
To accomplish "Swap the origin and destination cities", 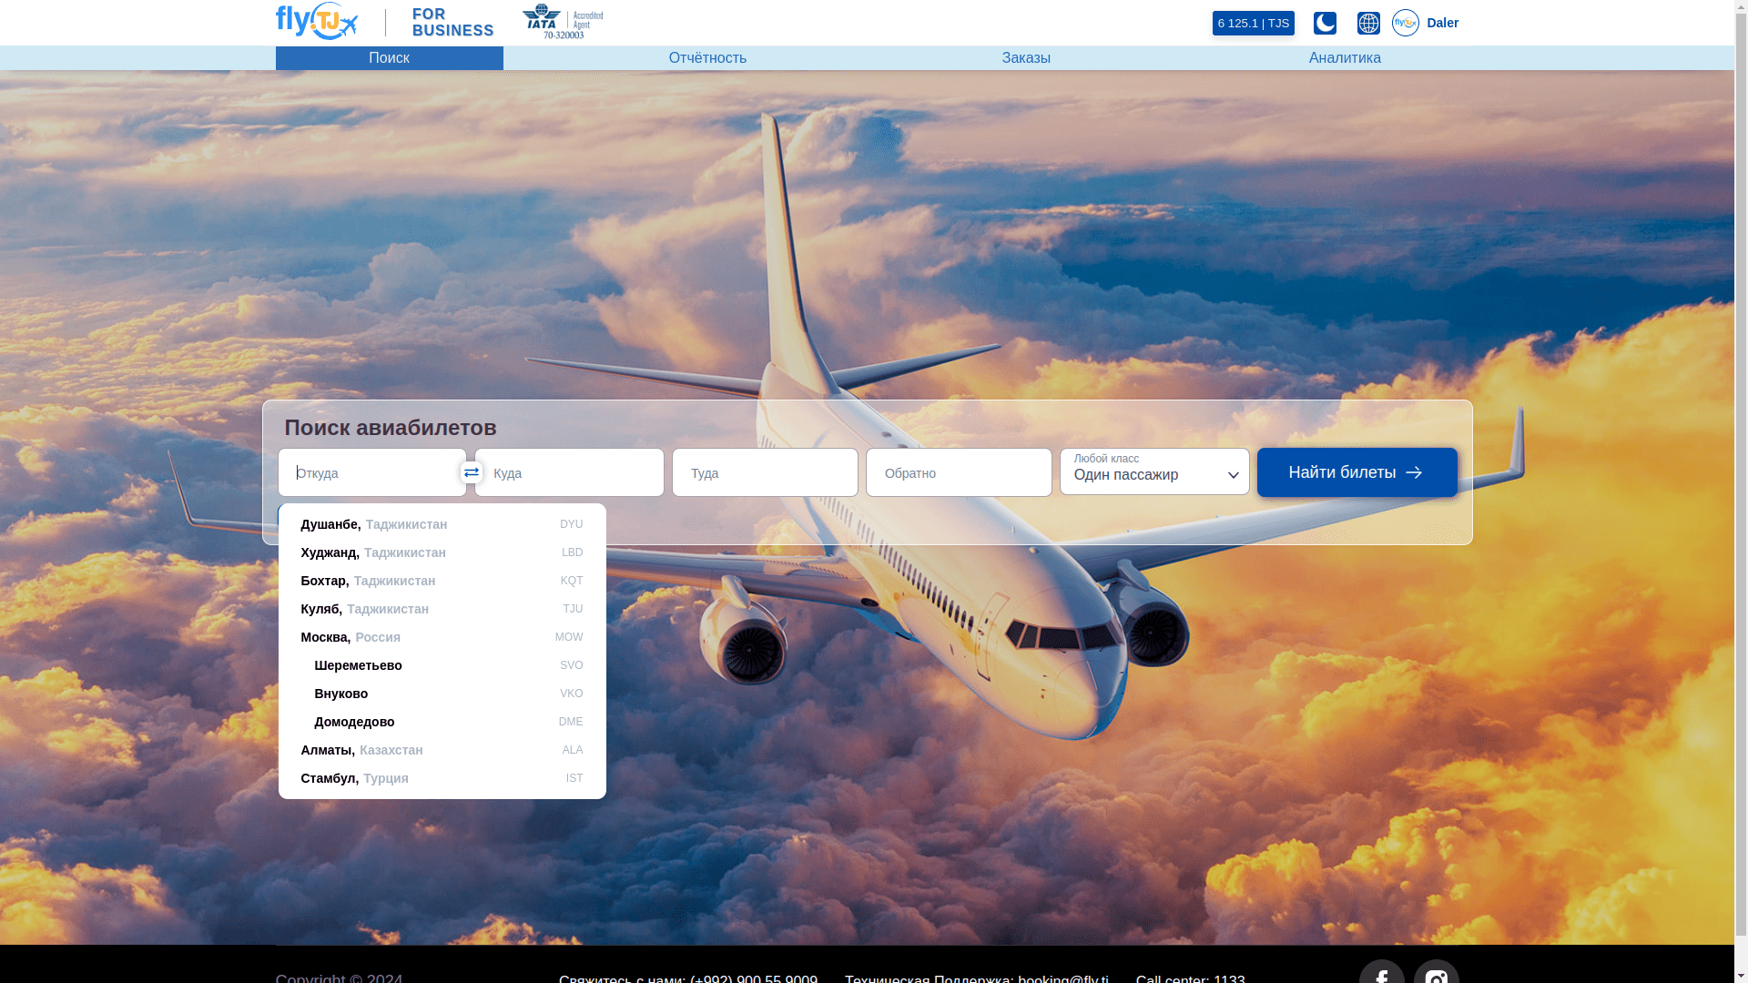I will pyautogui.click(x=471, y=472).
